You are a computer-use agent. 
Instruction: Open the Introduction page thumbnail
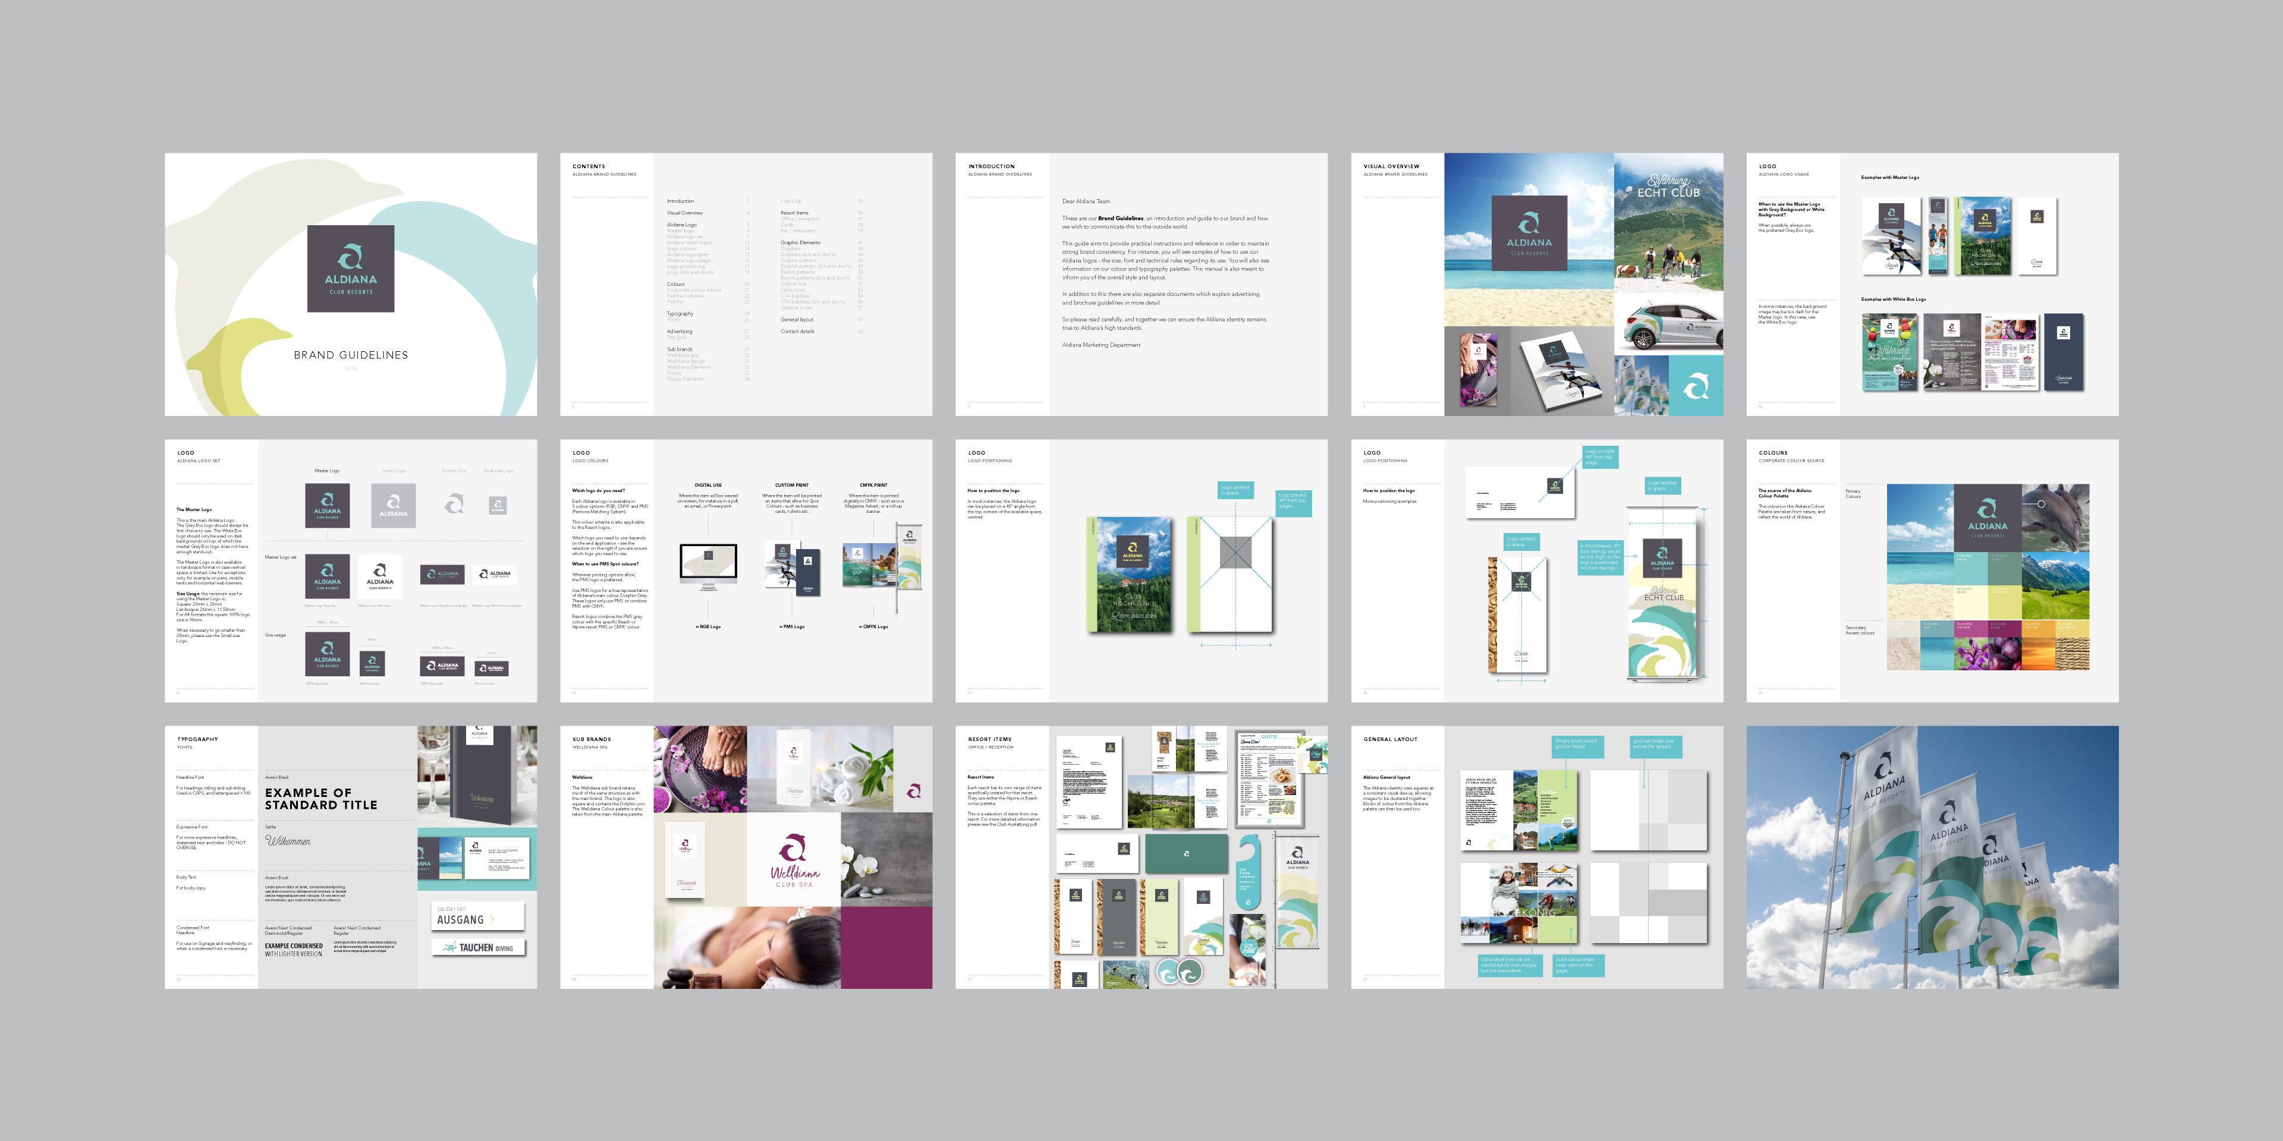1141,285
